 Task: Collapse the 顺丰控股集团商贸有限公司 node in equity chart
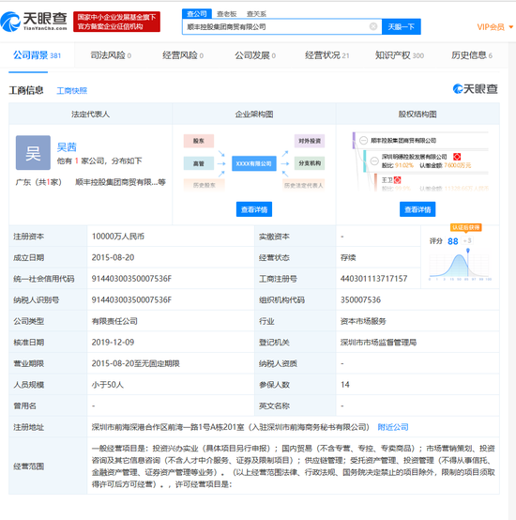(364, 140)
